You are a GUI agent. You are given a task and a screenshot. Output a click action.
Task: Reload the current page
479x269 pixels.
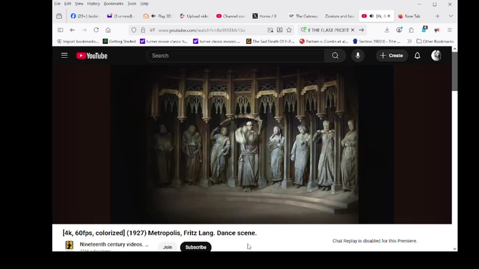[96, 30]
